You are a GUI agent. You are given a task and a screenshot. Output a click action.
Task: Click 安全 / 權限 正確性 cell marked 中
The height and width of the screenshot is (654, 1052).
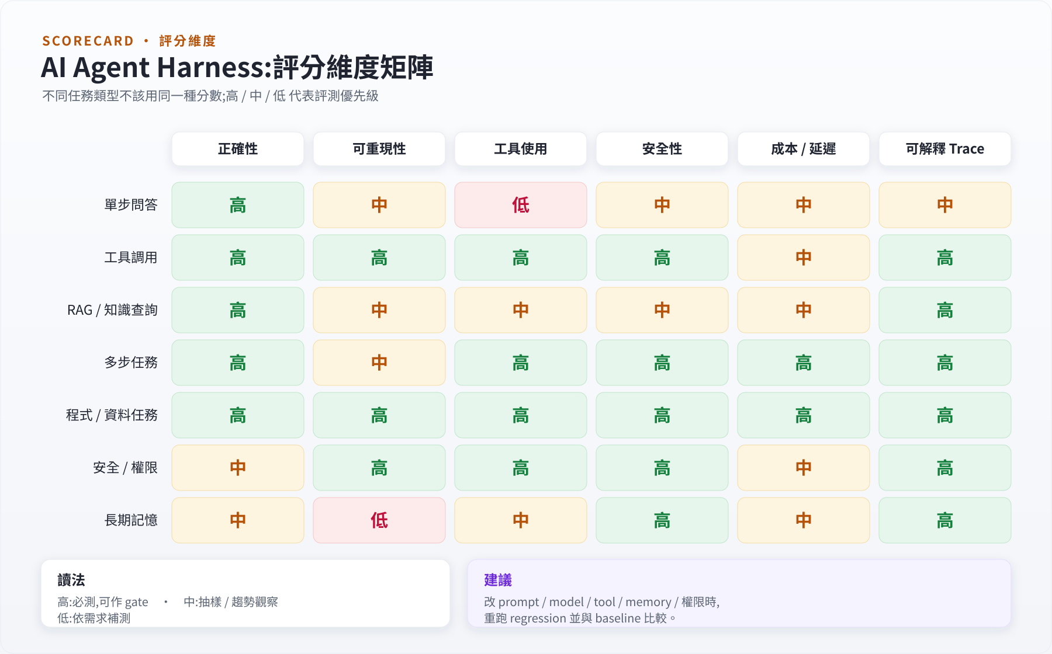pos(238,468)
